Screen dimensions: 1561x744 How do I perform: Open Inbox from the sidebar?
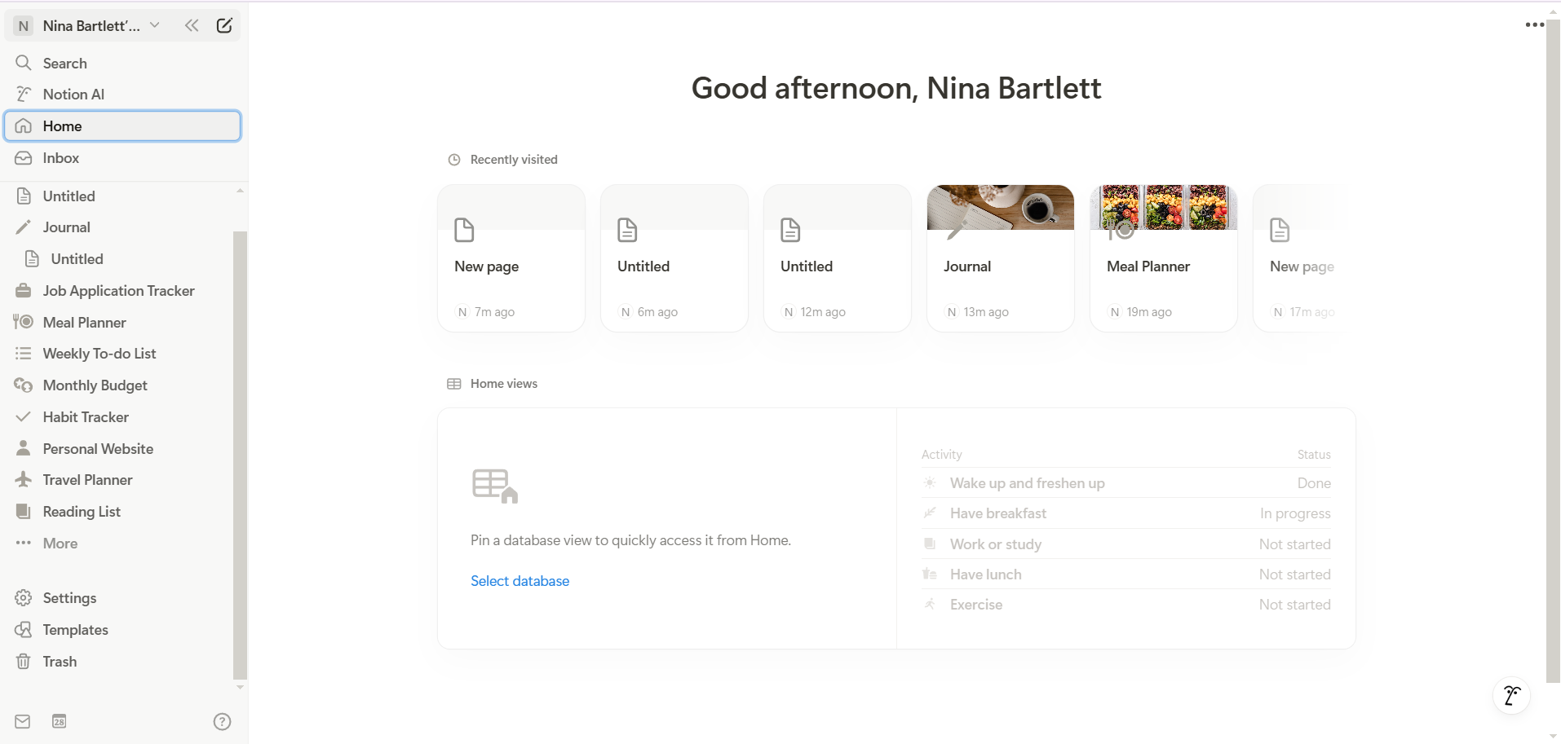pos(60,157)
